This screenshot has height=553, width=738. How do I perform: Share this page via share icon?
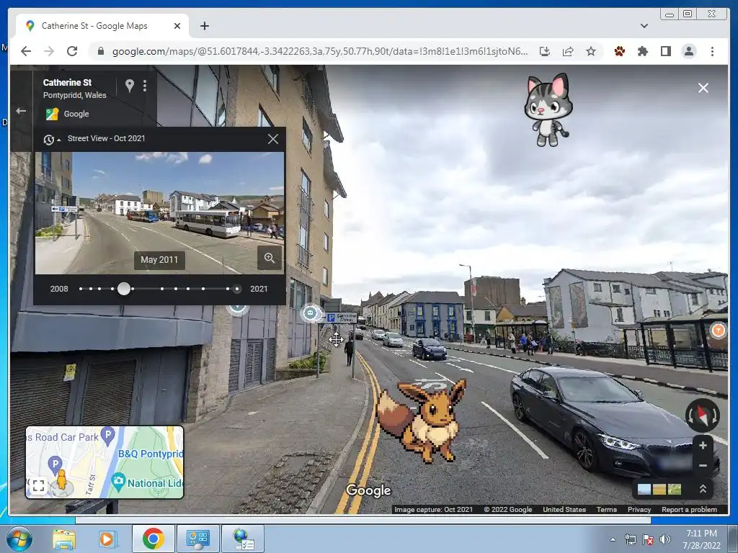tap(568, 51)
